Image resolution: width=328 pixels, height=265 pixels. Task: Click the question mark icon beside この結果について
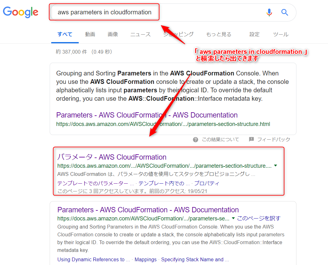(195, 140)
